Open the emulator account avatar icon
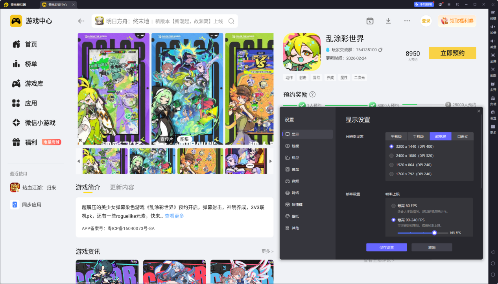The image size is (498, 284). point(440,4)
